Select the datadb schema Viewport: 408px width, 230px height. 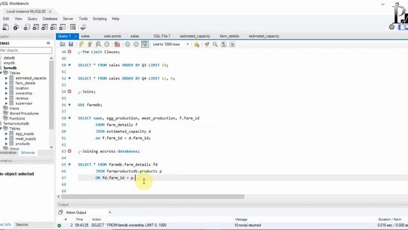(9, 58)
